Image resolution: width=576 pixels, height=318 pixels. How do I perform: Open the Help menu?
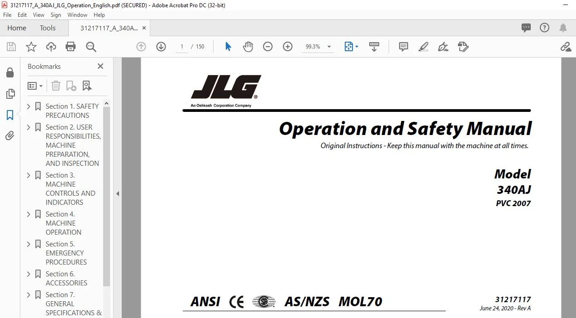pyautogui.click(x=99, y=15)
